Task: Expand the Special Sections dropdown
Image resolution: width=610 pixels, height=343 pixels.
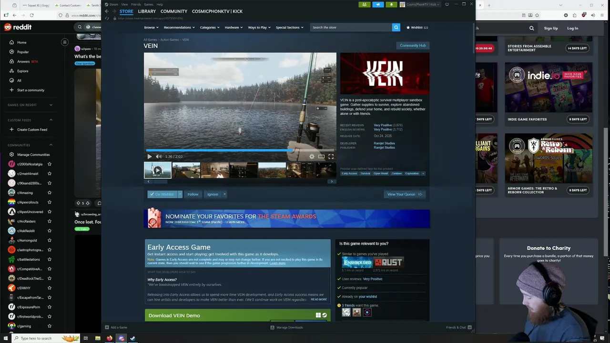Action: (x=290, y=27)
